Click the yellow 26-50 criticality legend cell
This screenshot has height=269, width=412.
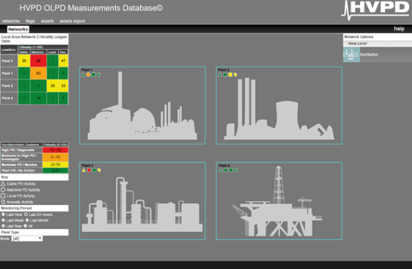56,165
